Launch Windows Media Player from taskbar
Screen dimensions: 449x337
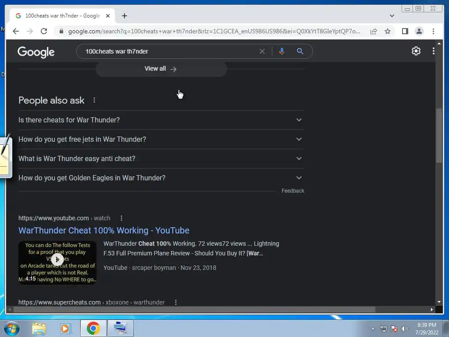pos(65,328)
